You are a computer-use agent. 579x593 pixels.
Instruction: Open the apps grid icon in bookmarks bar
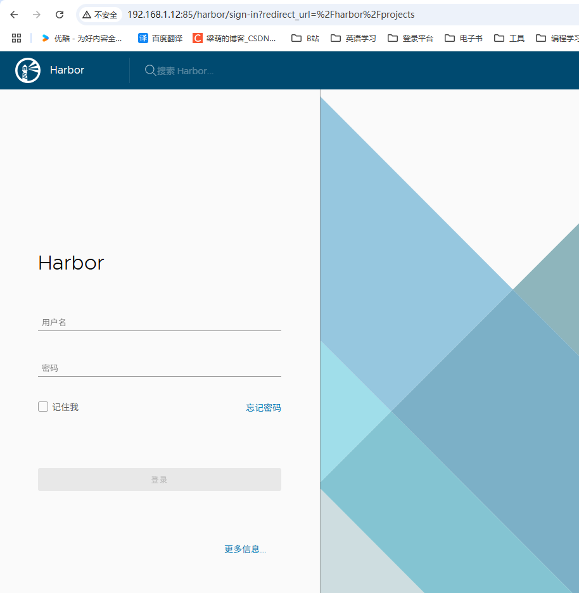[x=16, y=38]
